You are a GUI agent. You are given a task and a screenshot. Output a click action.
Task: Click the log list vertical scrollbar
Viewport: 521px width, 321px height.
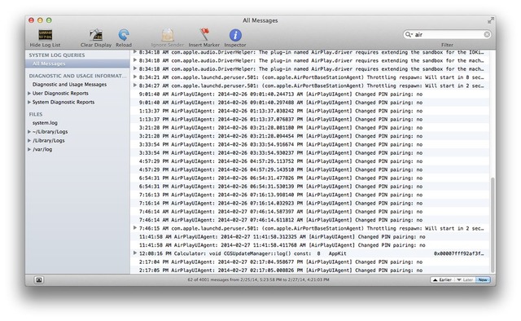[493, 225]
